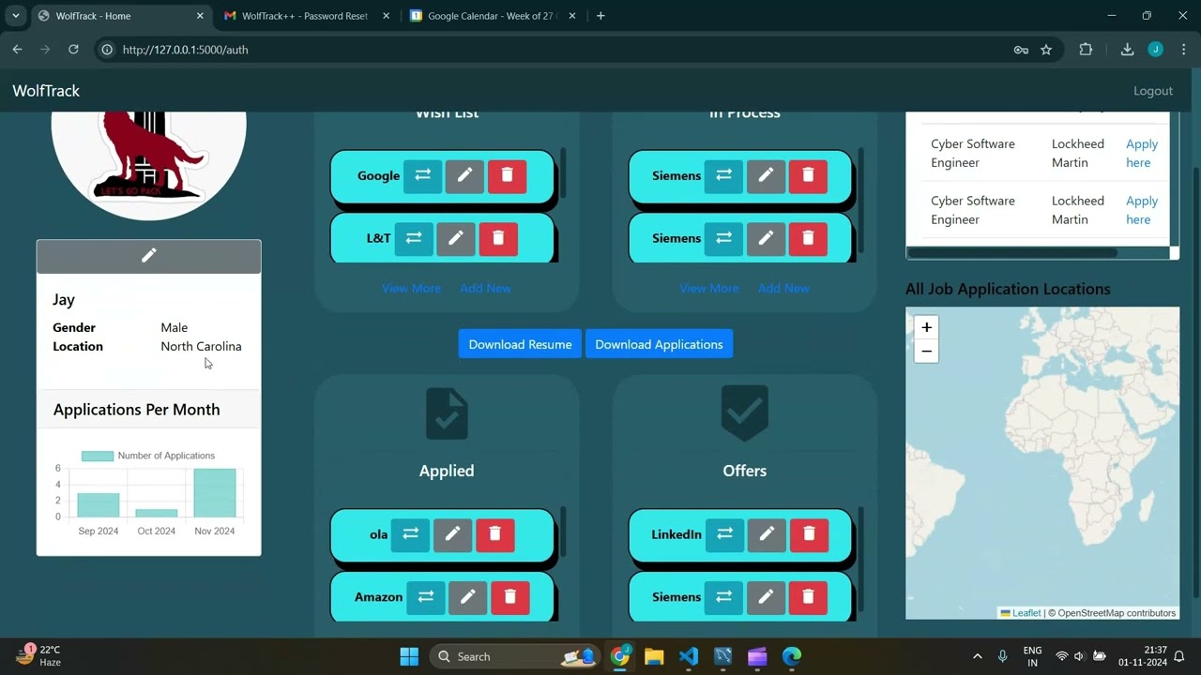The image size is (1201, 675).
Task: Click the Nov 2024 bar in the chart
Action: pyautogui.click(x=215, y=493)
